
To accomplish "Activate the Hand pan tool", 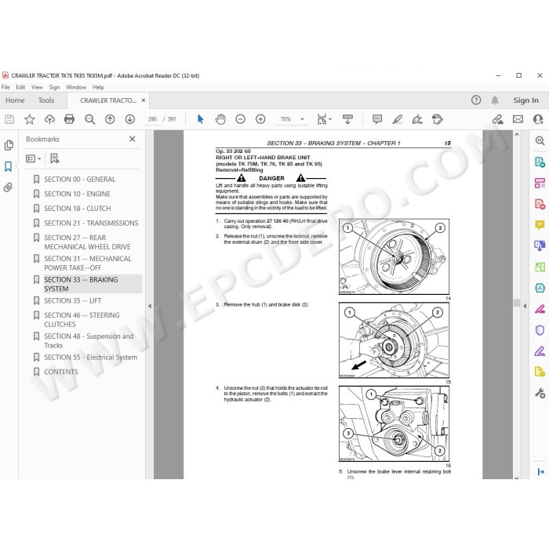I will coord(220,119).
